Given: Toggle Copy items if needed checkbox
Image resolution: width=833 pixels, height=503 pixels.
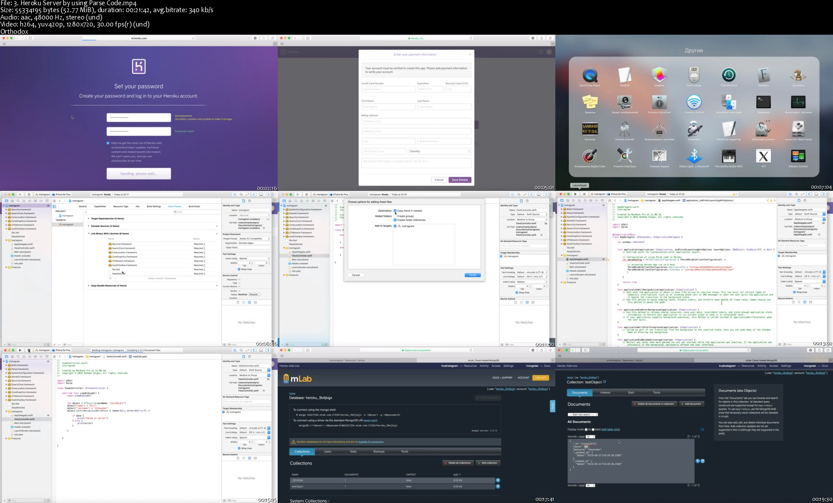Looking at the screenshot, I should click(395, 211).
